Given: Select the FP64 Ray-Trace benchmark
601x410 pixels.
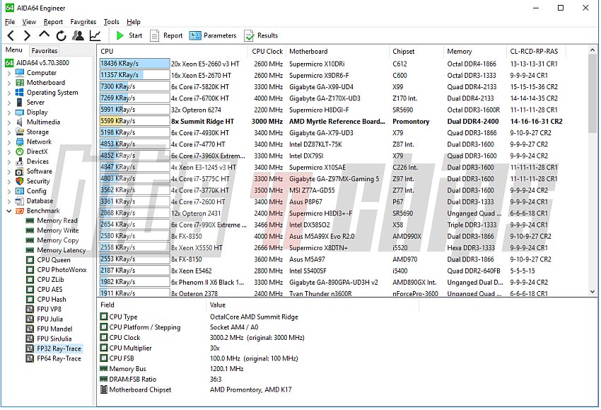Looking at the screenshot, I should (x=59, y=358).
